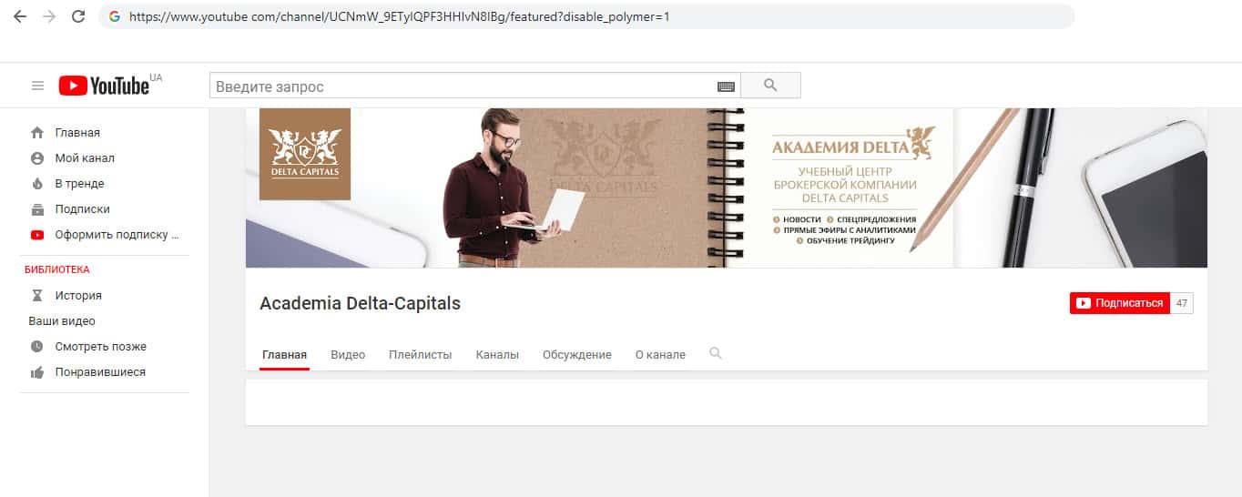The image size is (1242, 497).
Task: Click the hourglass icon beside История
Action: pyautogui.click(x=37, y=296)
